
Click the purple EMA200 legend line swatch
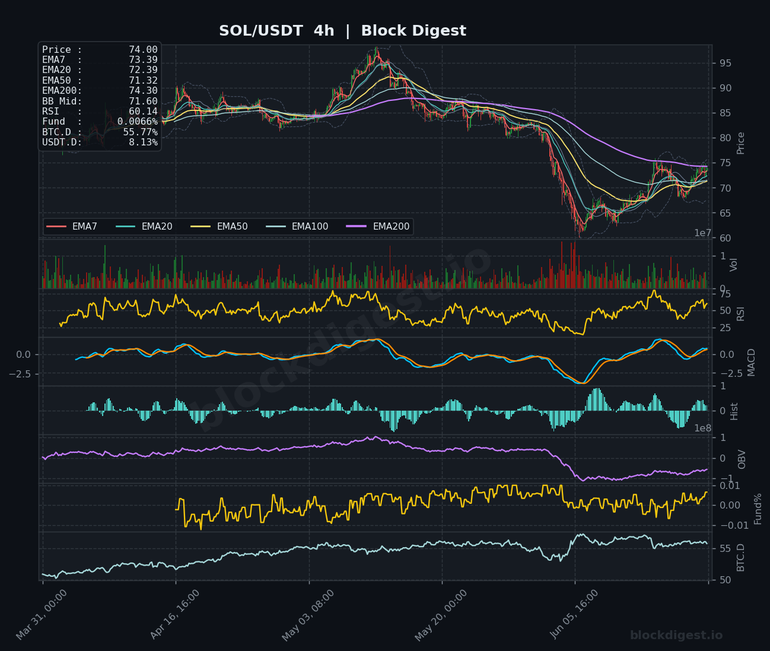point(357,227)
